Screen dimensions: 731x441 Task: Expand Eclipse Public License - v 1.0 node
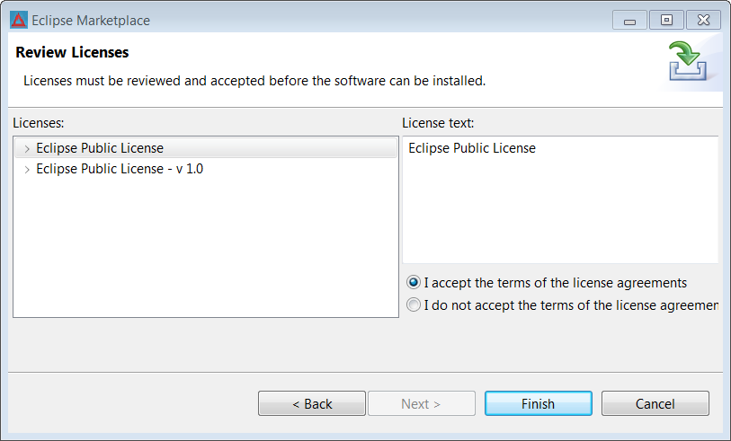coord(27,170)
